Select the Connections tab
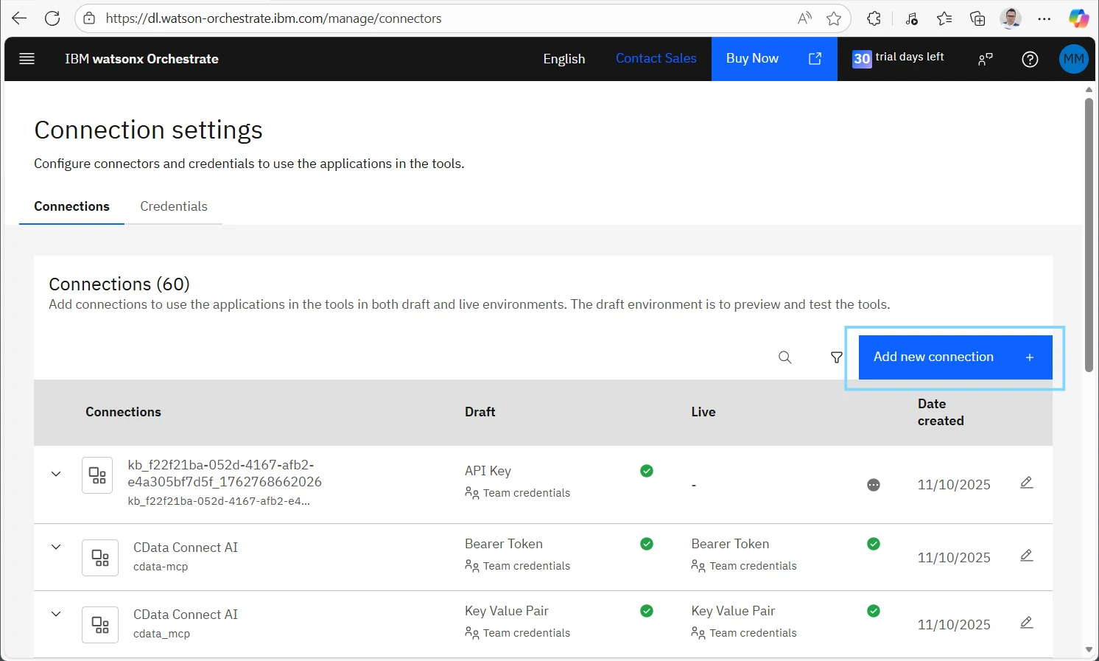Viewport: 1099px width, 661px height. (71, 206)
